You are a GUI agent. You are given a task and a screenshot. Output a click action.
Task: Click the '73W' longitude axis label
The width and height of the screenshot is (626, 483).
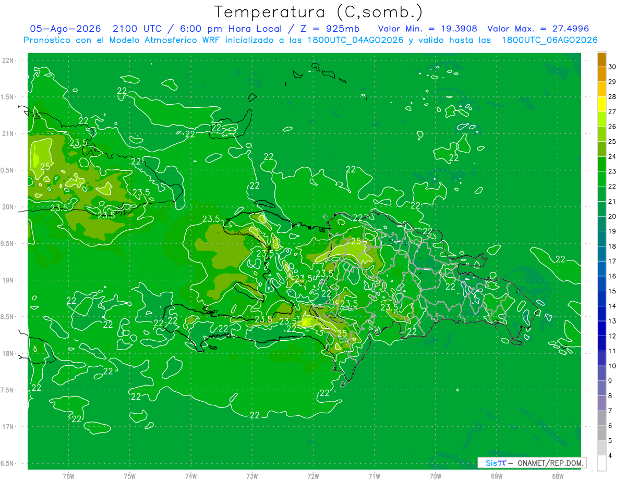pyautogui.click(x=252, y=476)
